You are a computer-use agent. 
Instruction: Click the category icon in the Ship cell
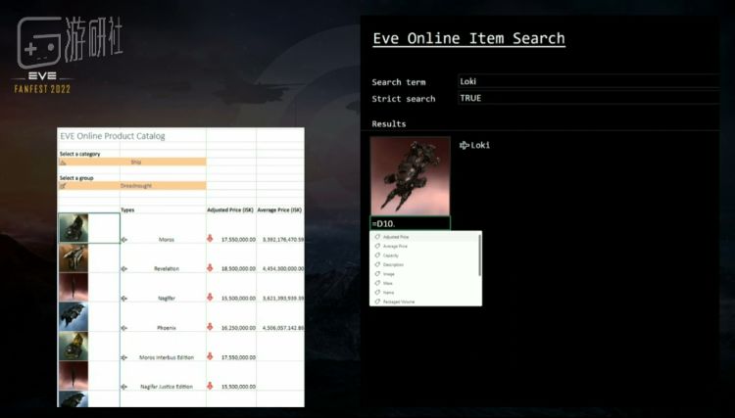[x=64, y=163]
